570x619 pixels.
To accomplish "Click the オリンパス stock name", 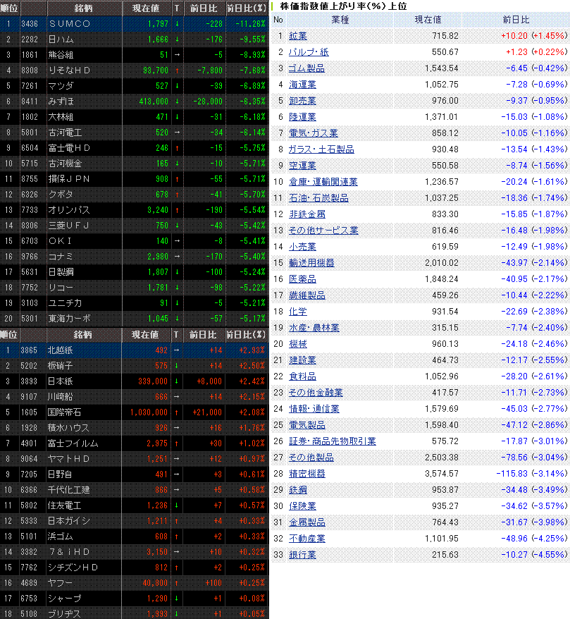I will (x=69, y=210).
